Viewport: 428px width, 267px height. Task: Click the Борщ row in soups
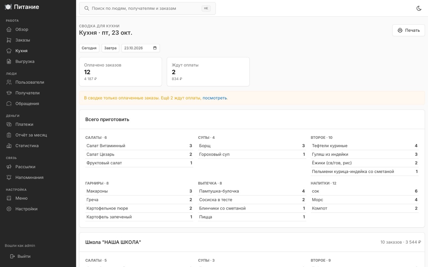(x=252, y=146)
